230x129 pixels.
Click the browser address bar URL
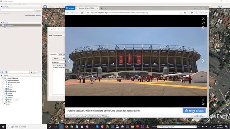119,13
